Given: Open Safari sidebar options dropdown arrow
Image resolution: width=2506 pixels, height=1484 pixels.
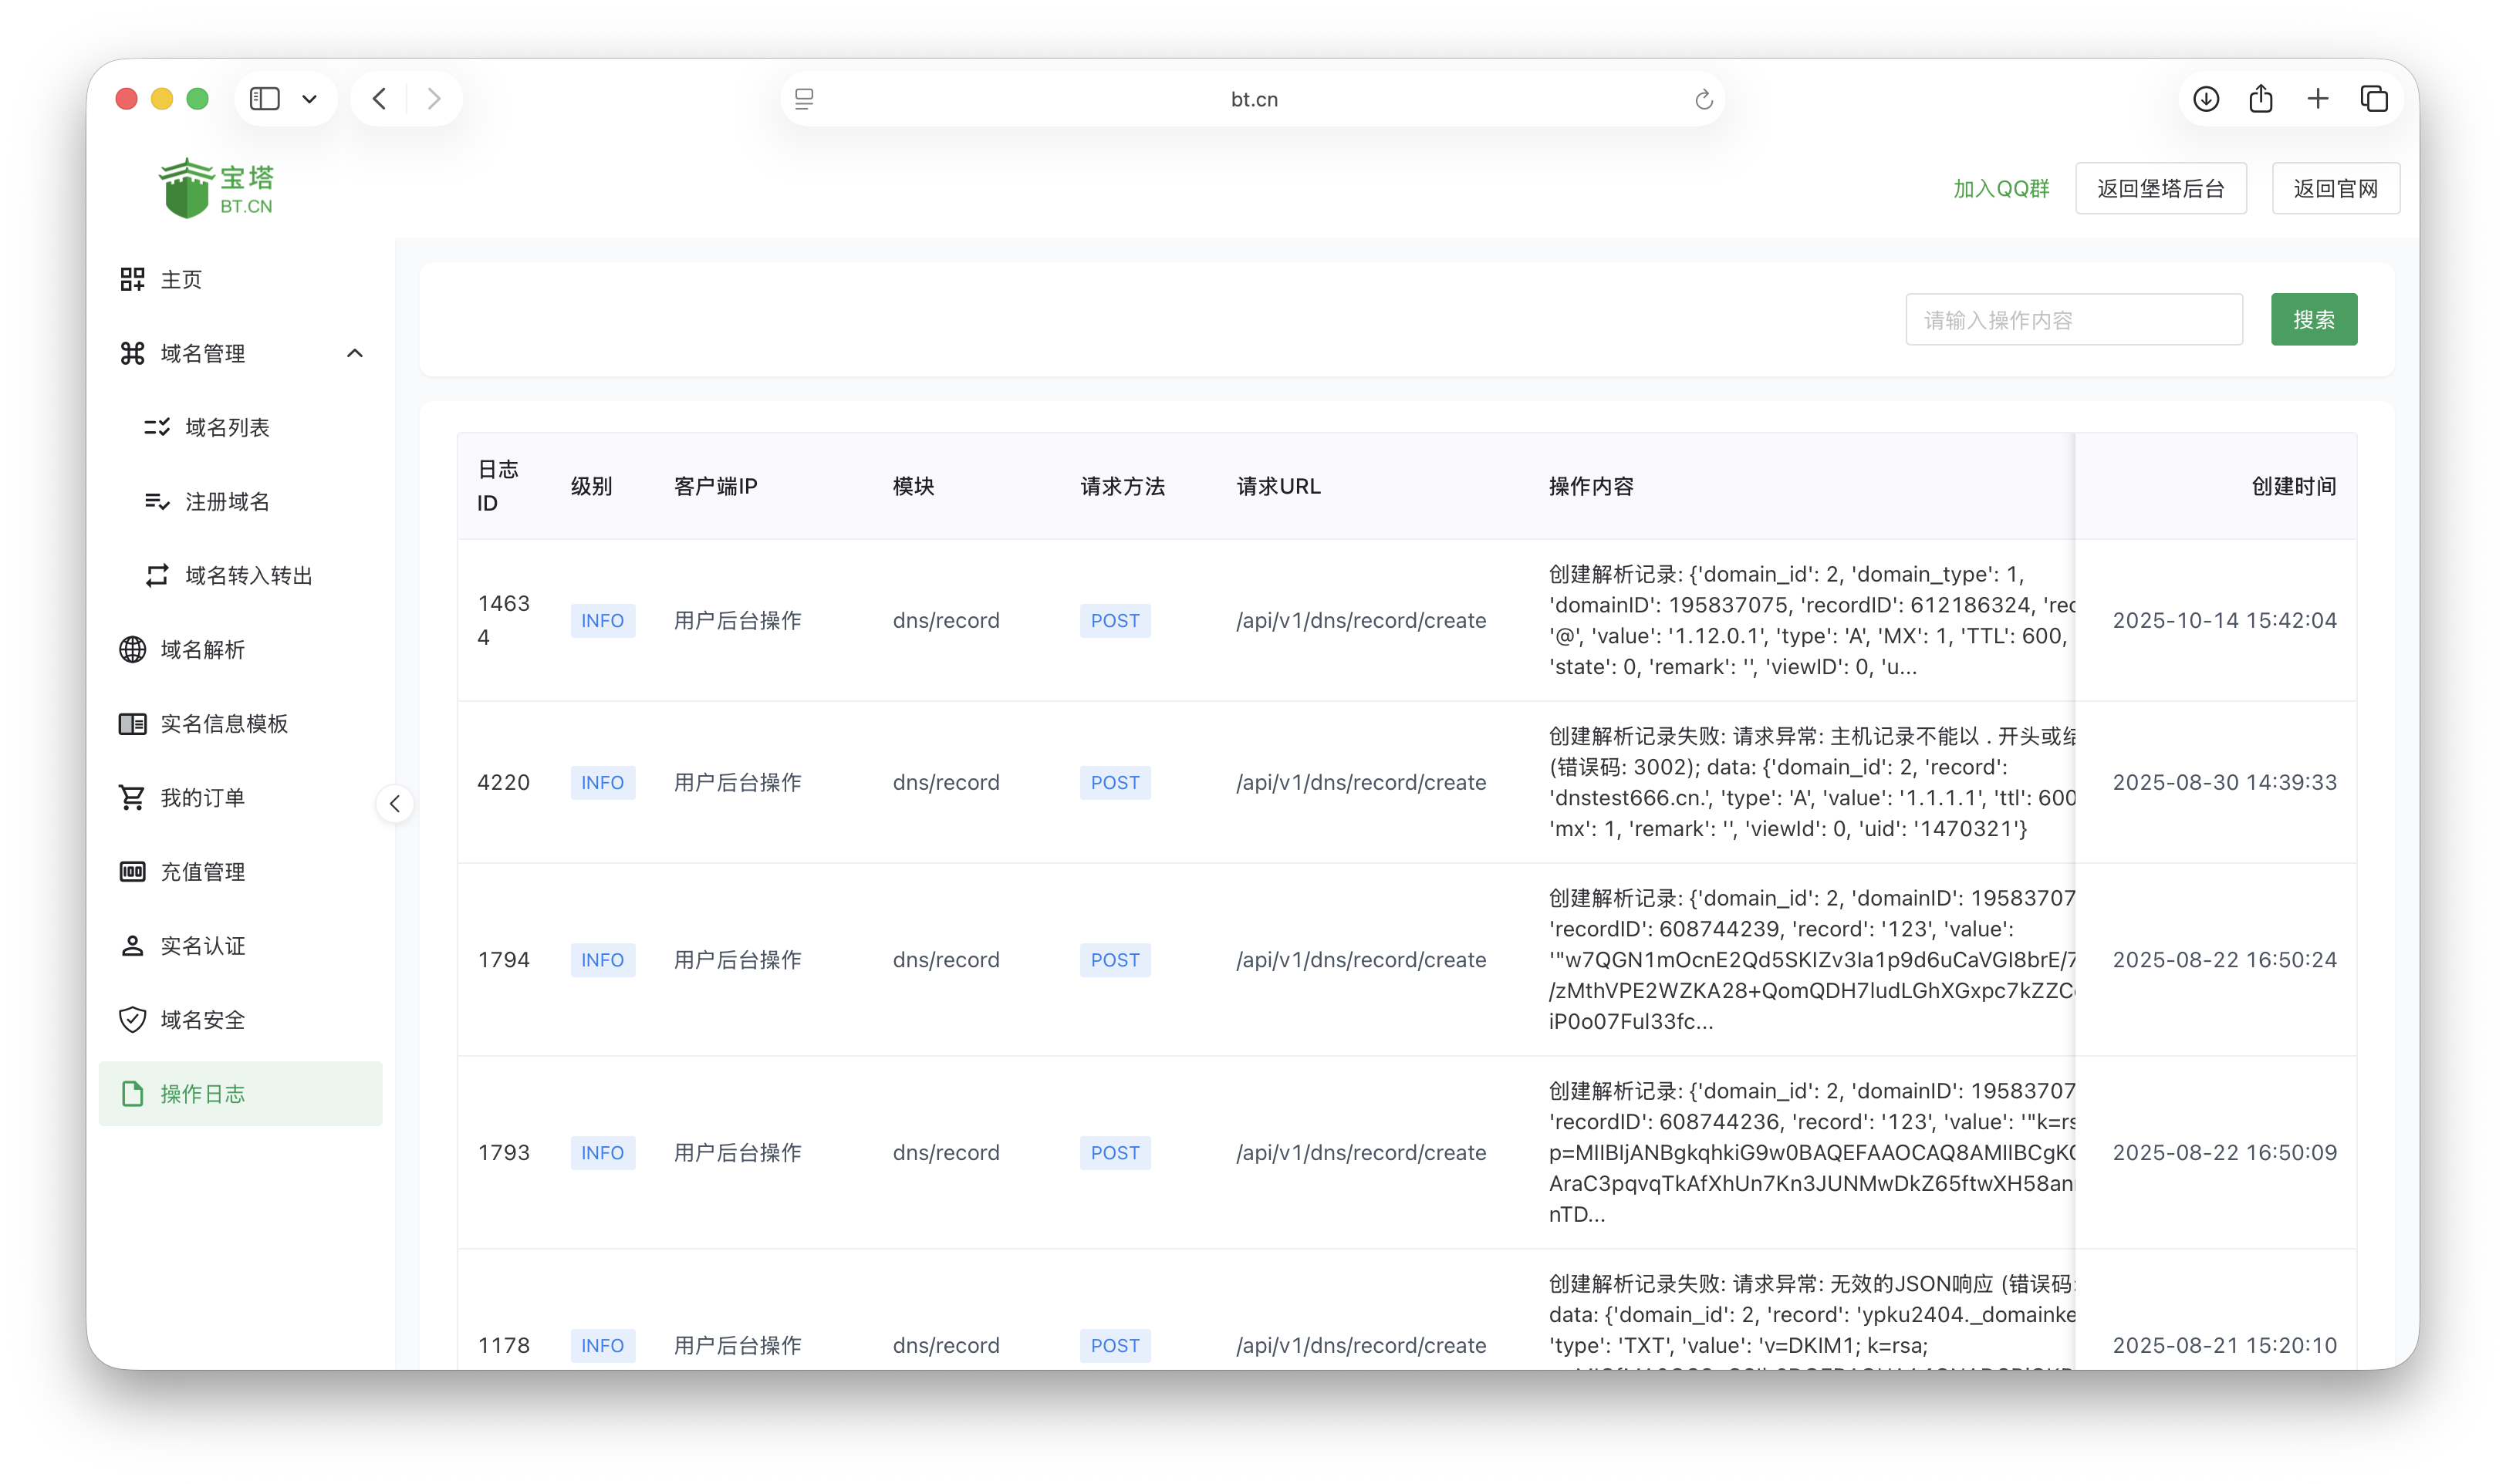Looking at the screenshot, I should click(309, 99).
